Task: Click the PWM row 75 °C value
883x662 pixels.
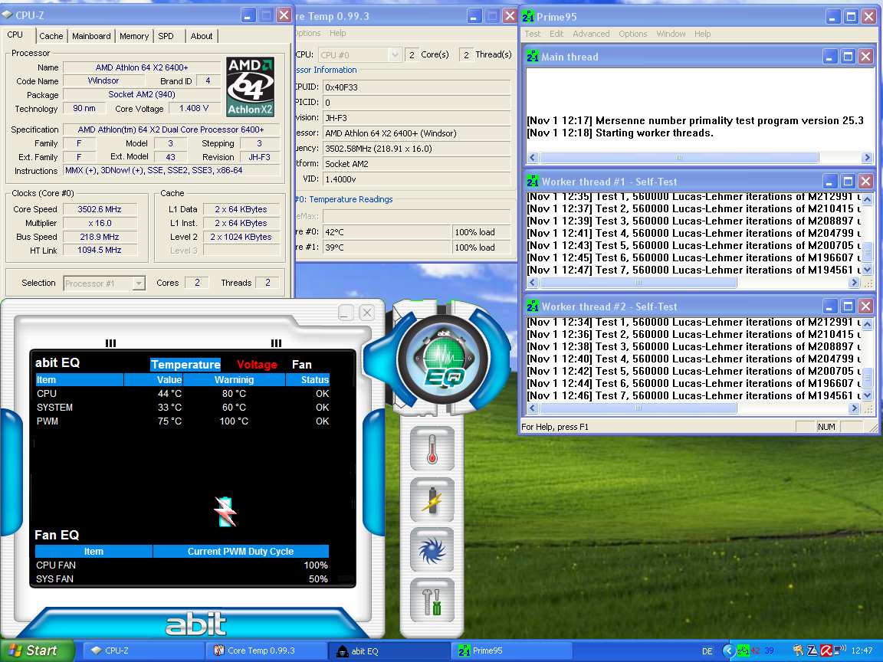Action: [169, 421]
